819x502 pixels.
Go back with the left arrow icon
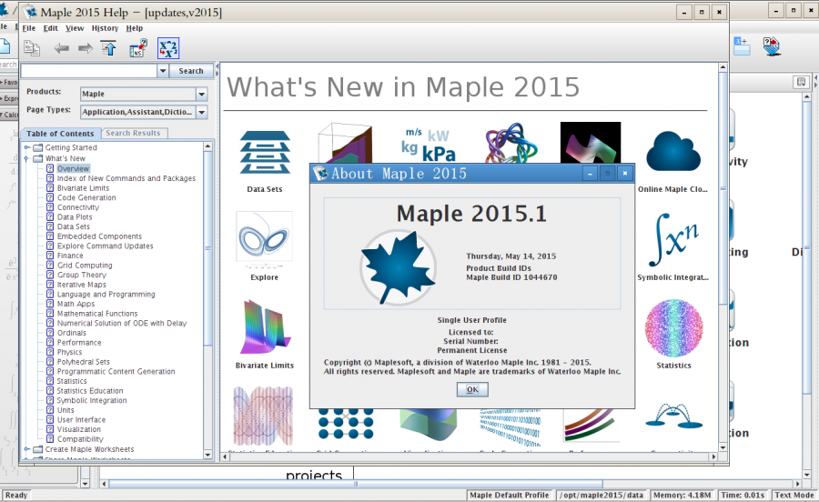pos(62,48)
